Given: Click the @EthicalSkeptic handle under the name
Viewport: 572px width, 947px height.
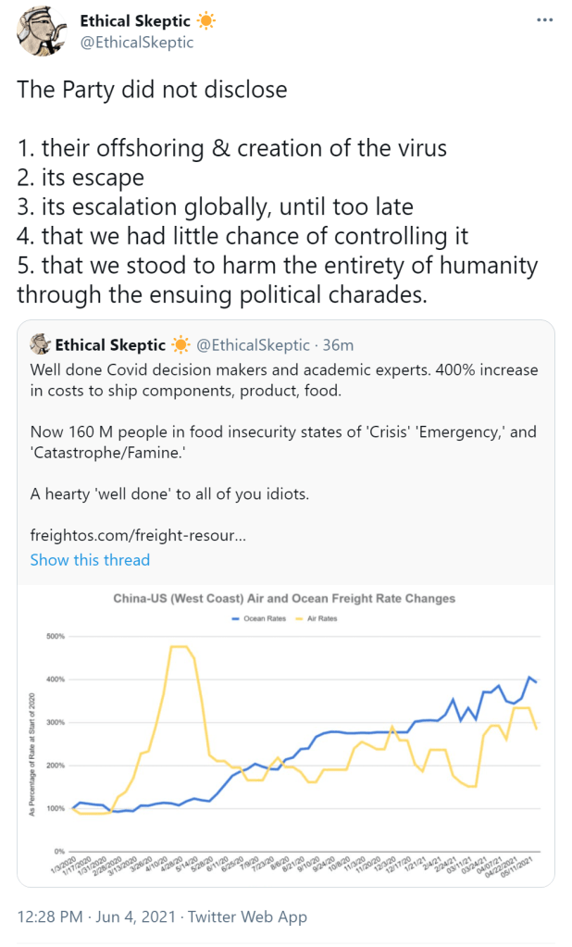Looking at the screenshot, I should 137,42.
